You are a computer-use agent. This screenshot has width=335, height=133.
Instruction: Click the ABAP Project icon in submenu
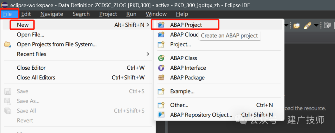tap(161, 25)
